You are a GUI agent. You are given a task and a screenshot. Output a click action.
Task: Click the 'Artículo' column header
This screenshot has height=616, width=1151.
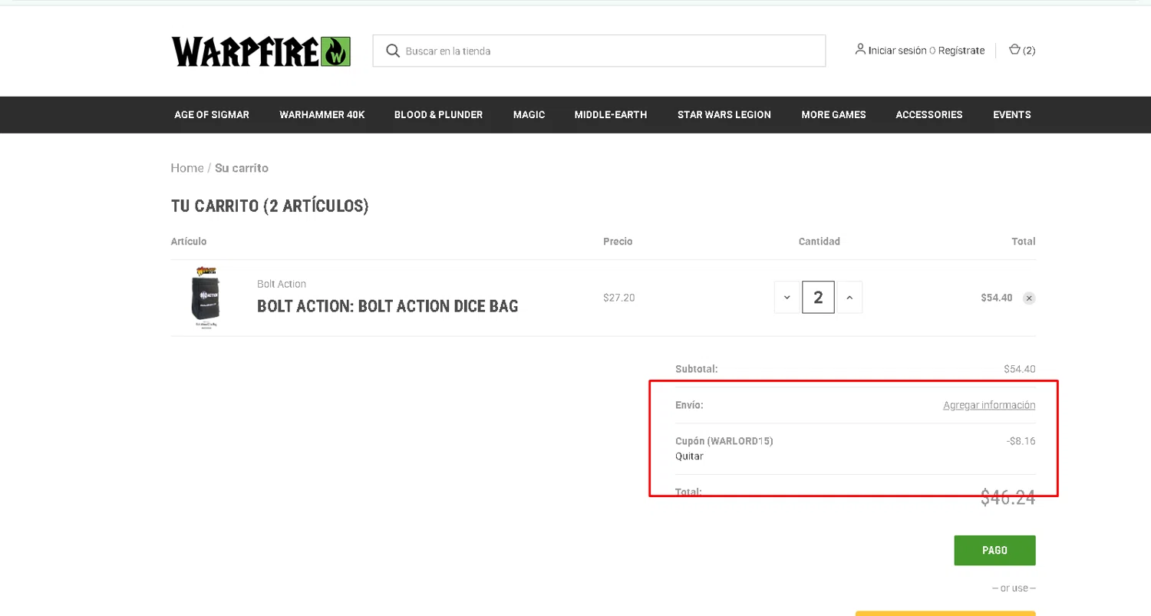click(x=189, y=242)
